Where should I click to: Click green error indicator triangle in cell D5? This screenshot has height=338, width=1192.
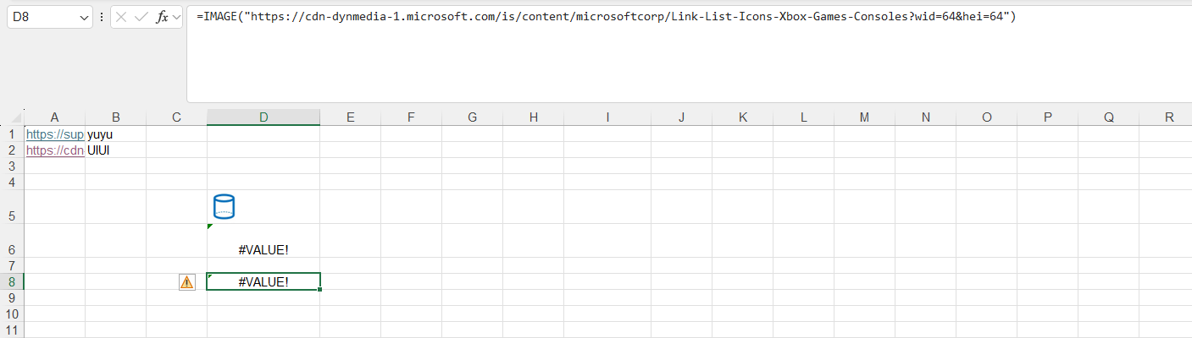click(210, 226)
